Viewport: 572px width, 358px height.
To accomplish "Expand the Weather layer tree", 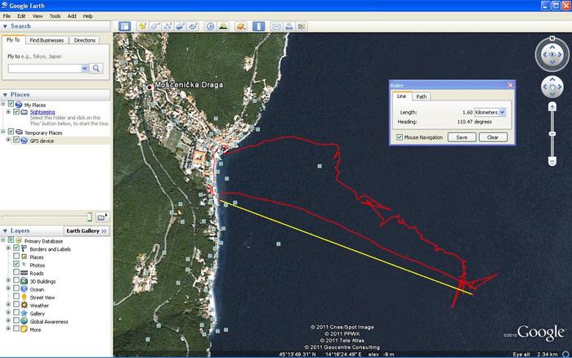I will pyautogui.click(x=7, y=305).
